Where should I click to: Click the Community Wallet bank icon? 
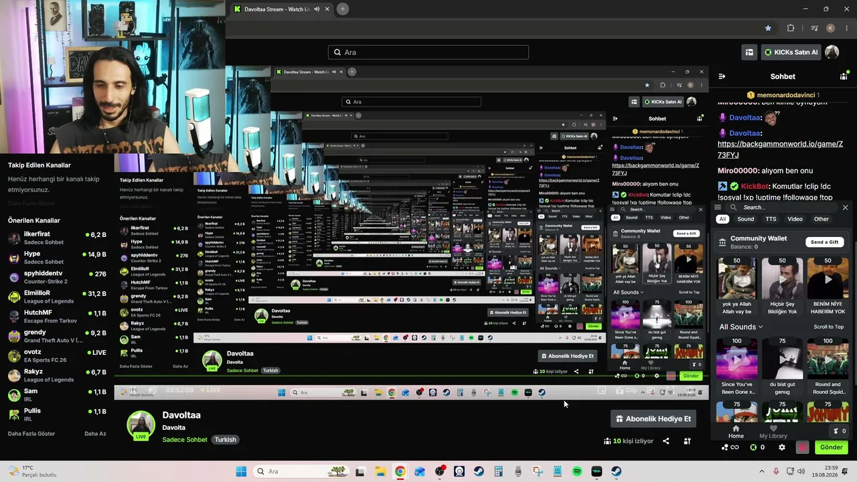coord(722,242)
